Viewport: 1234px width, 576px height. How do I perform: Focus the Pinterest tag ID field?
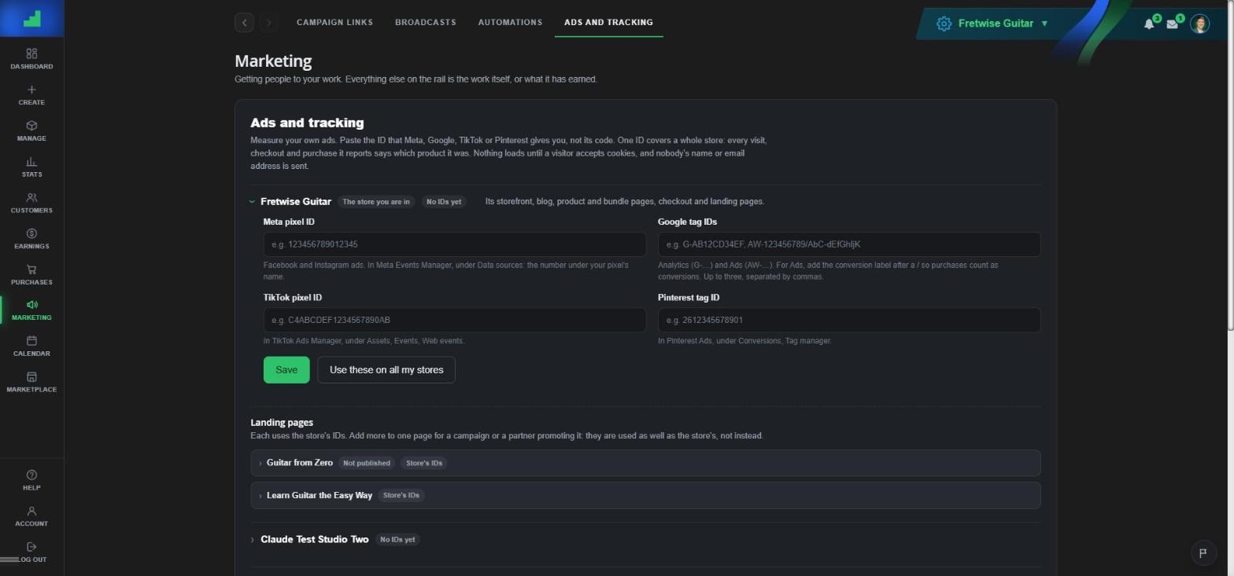point(849,320)
